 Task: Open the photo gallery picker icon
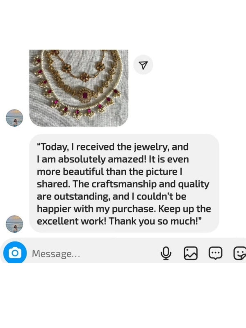coord(190,253)
